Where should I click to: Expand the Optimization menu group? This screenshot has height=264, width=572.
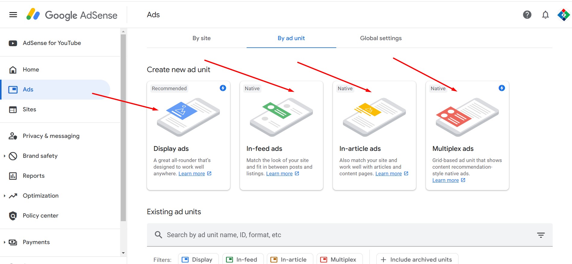pos(5,196)
